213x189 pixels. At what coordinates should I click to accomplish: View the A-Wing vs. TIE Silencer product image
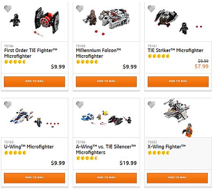click(106, 118)
